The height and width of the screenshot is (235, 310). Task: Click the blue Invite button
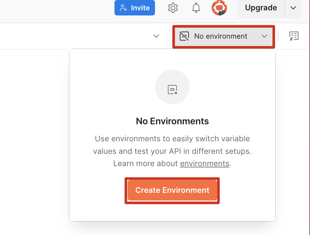[135, 8]
